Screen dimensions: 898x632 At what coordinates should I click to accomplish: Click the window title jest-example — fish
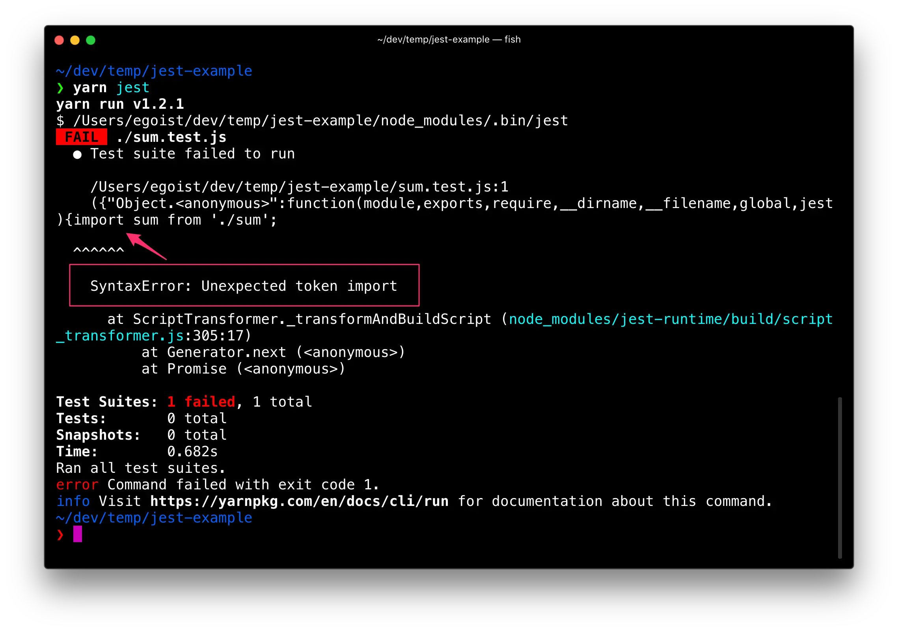point(449,39)
